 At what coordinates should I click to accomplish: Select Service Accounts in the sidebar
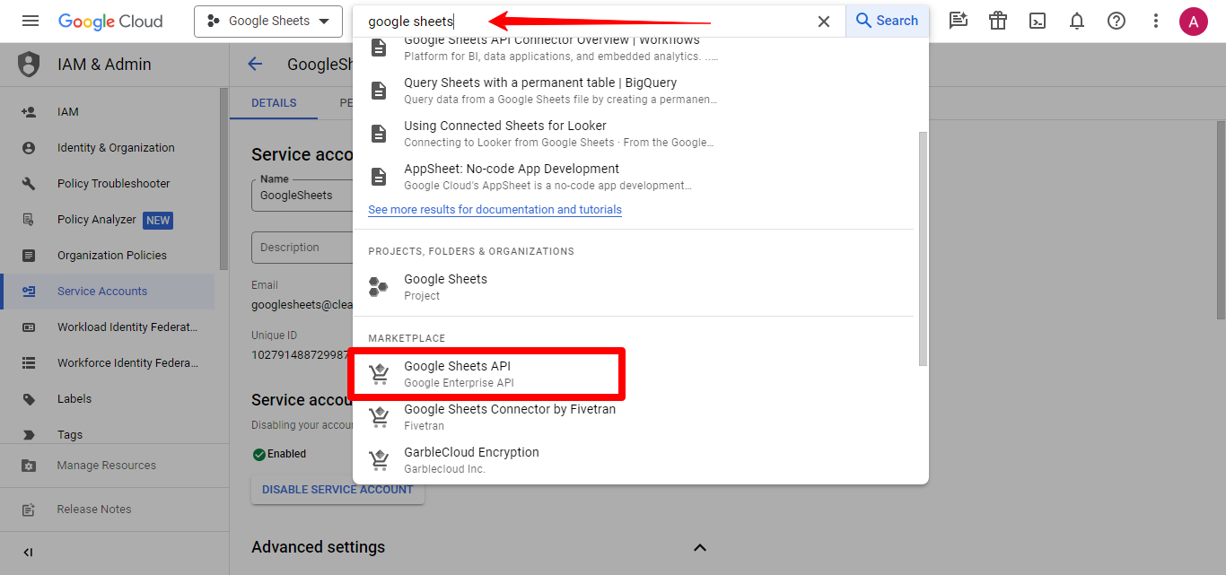102,292
